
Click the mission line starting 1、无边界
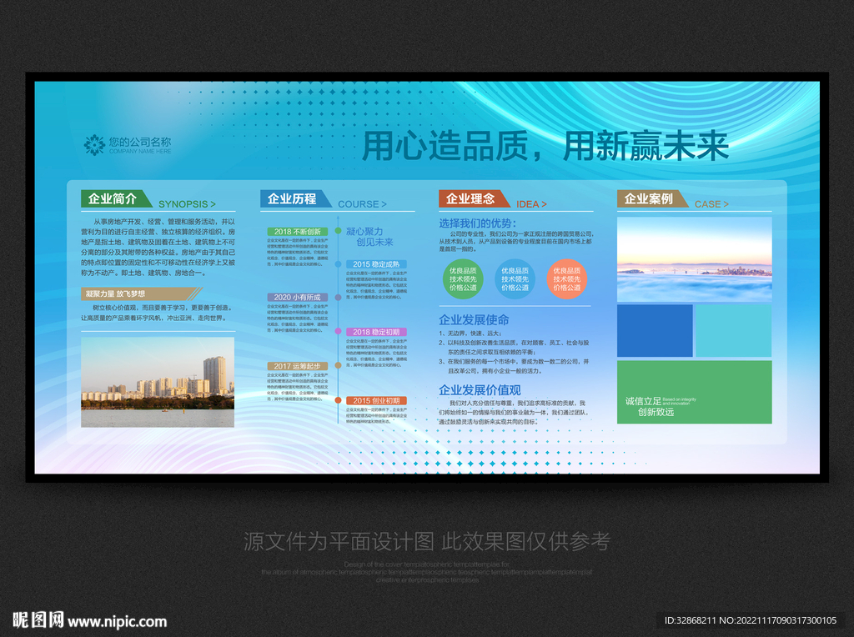(470, 334)
